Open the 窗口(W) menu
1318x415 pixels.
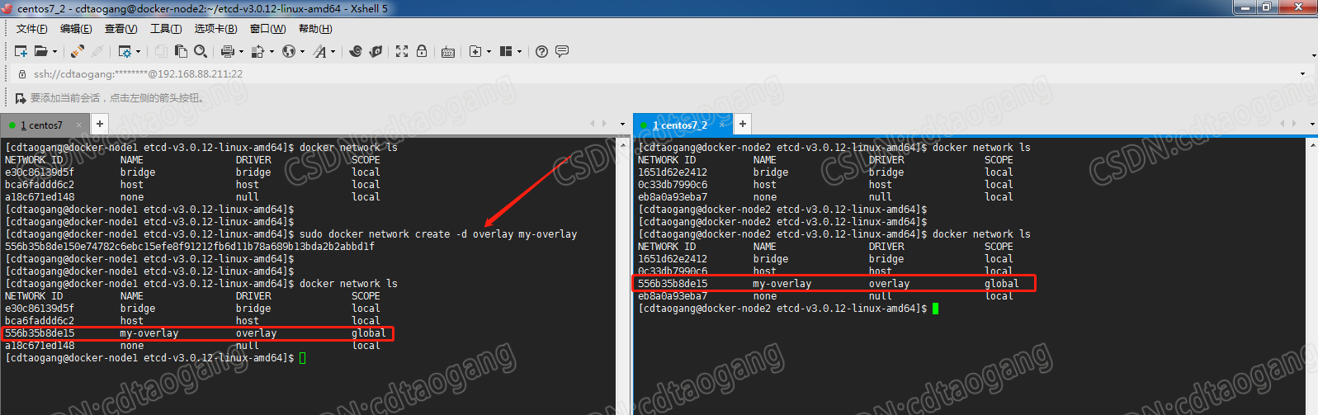point(267,29)
